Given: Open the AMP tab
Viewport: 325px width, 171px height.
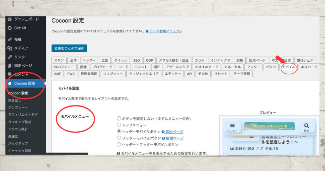Looking at the screenshot, I should (x=58, y=74).
